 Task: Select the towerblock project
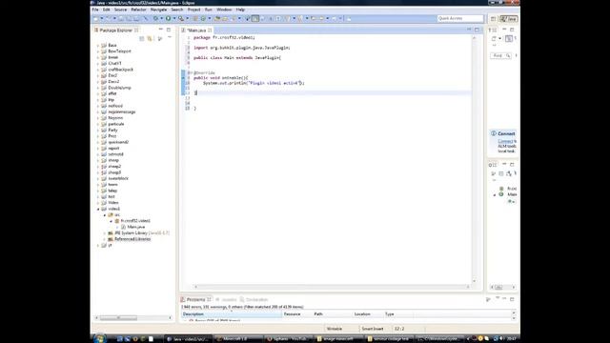pyautogui.click(x=118, y=178)
